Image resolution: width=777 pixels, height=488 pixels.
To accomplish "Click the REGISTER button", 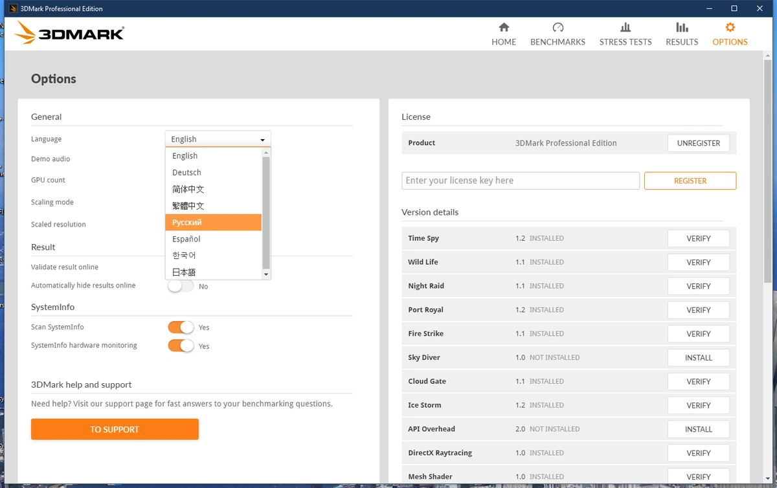I will pos(690,181).
